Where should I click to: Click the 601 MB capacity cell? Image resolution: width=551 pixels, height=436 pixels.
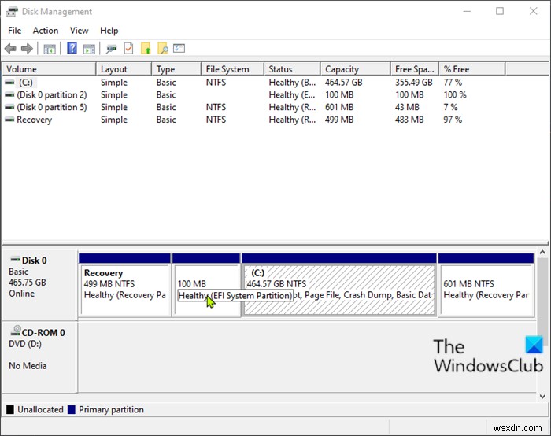coord(339,107)
